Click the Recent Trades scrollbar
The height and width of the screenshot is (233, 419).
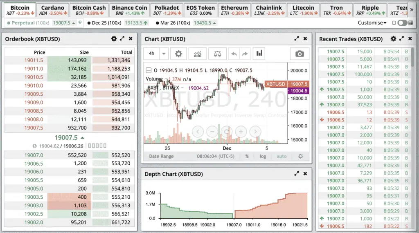(413, 57)
